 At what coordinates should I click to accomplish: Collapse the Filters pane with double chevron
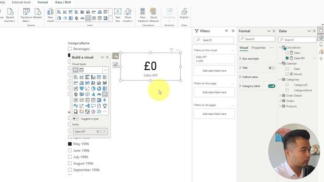click(x=233, y=31)
